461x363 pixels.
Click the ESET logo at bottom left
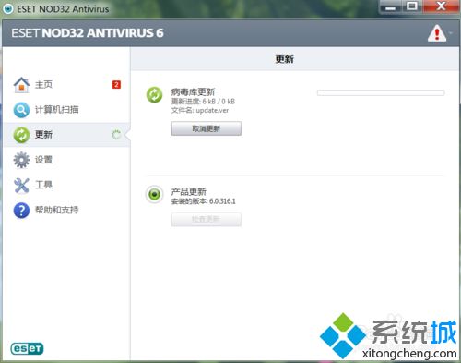click(x=27, y=348)
